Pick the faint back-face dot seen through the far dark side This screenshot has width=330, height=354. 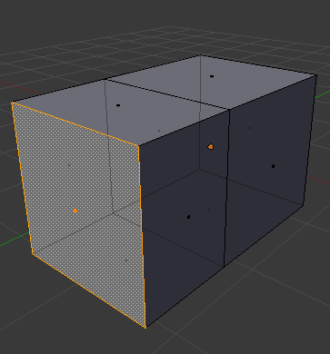[250, 128]
